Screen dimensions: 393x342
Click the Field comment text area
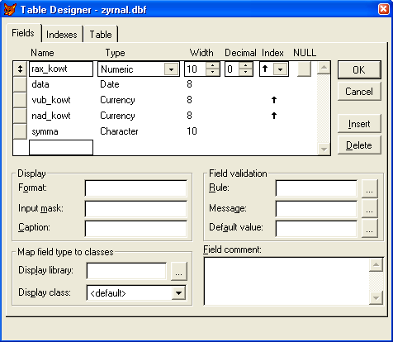(286, 281)
